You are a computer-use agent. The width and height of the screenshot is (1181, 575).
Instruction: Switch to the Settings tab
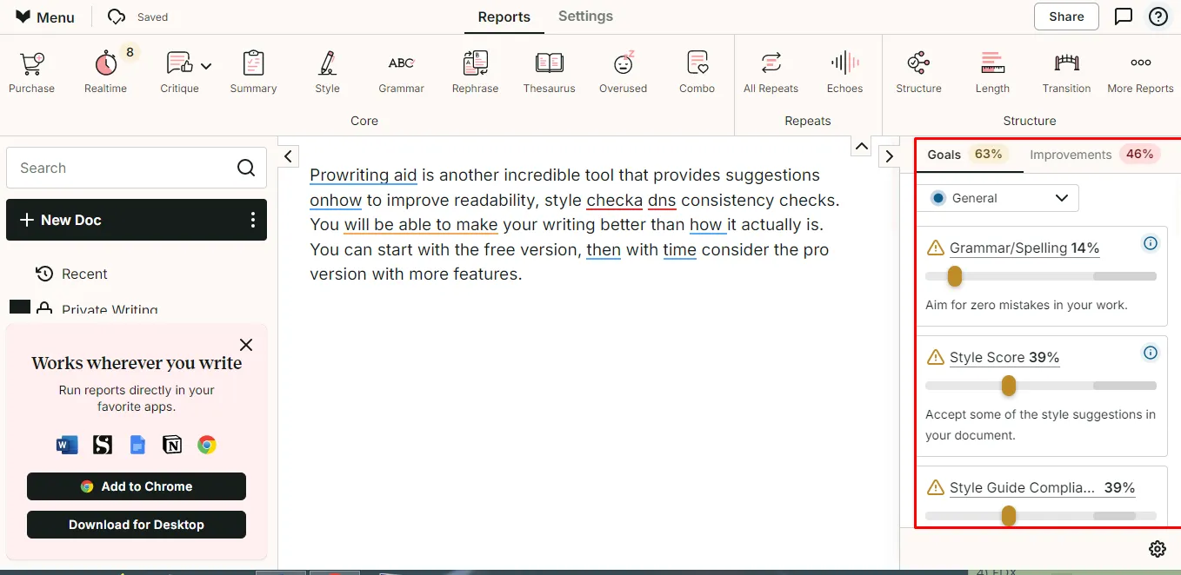pos(585,17)
